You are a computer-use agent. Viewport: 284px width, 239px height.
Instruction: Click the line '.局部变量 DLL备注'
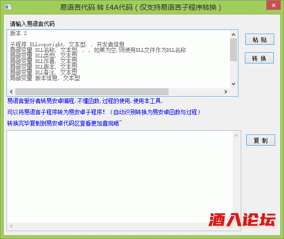click(x=42, y=73)
